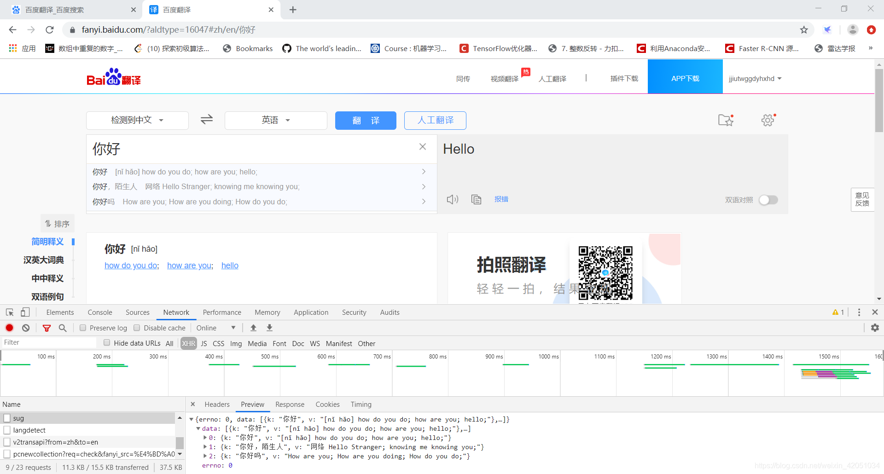Open the target language 英语 dropdown

[x=276, y=120]
